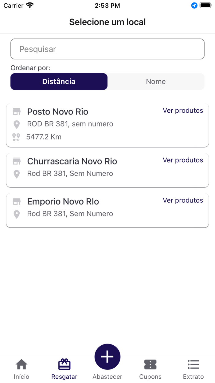Toggle the location arrow in the status bar

(x=194, y=5)
